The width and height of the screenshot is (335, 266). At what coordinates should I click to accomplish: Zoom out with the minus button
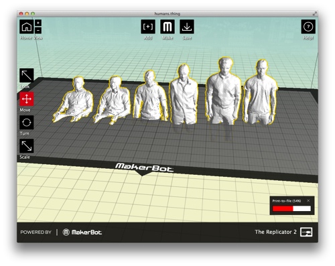click(x=38, y=30)
